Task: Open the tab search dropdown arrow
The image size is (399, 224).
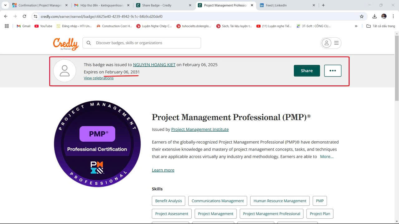Action: (x=5, y=5)
